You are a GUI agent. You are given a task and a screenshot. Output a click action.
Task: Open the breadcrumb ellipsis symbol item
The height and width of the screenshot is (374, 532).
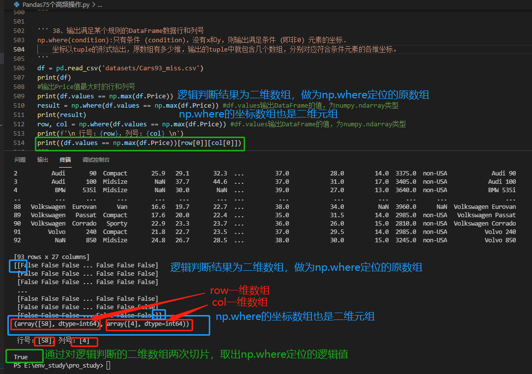(x=100, y=5)
